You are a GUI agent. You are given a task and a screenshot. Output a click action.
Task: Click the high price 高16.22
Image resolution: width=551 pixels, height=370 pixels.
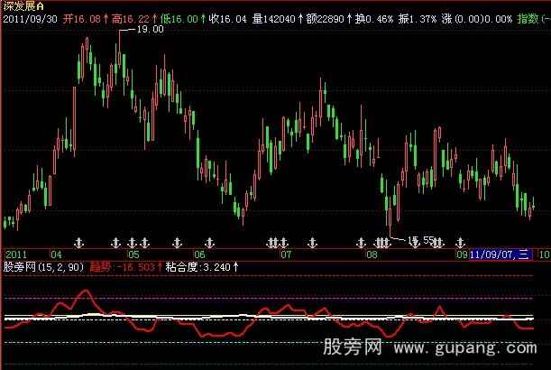[x=131, y=19]
